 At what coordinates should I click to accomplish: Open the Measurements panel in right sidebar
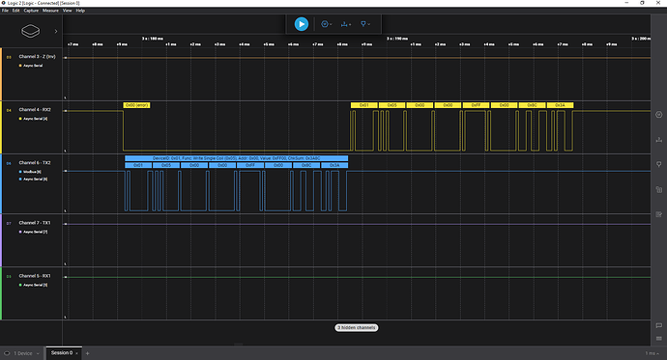tap(659, 140)
